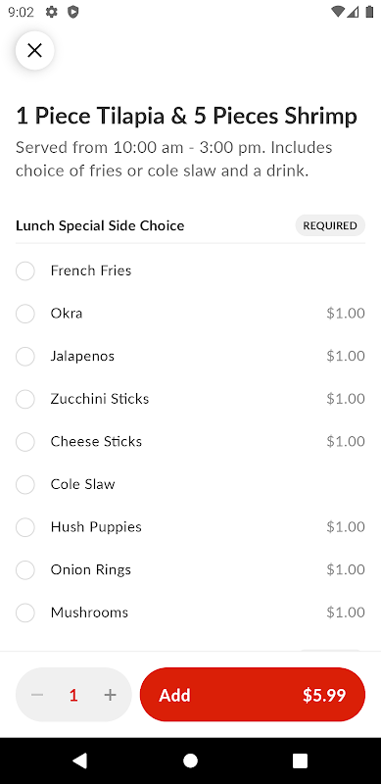Select Okra side for $1.00

[x=190, y=314]
